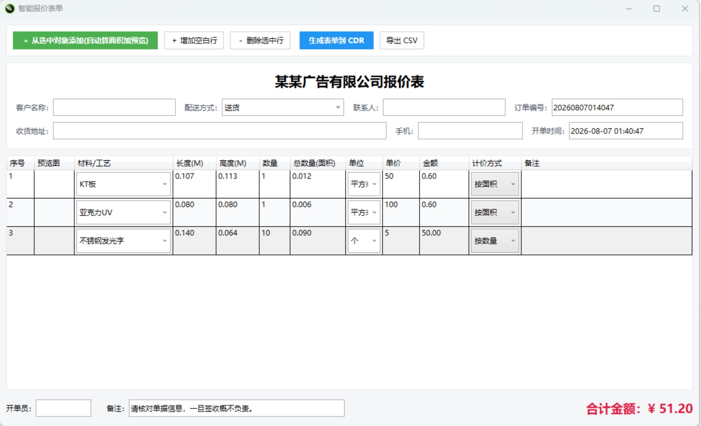Viewport: 701px width, 426px height.
Task: Click amount cell 0.60 in the KT板 row
Action: (444, 184)
